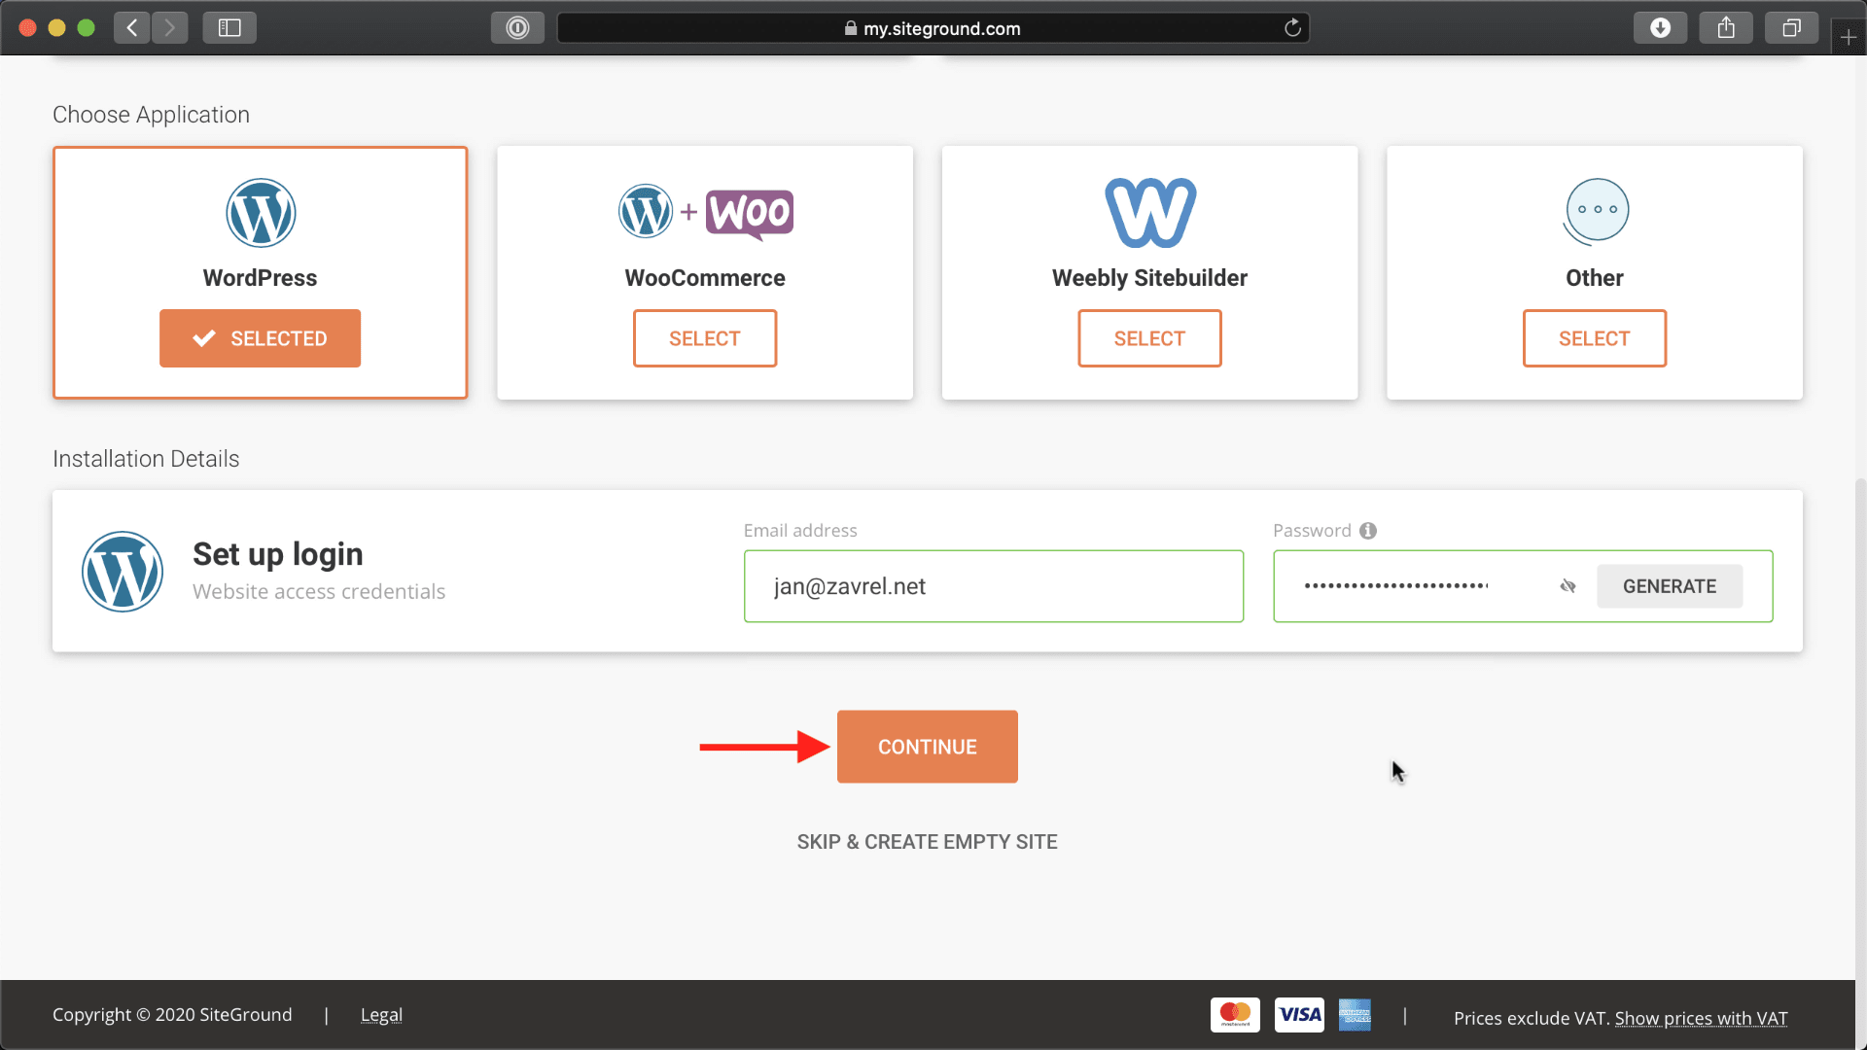
Task: Click Show prices with VAT
Action: [x=1701, y=1018]
